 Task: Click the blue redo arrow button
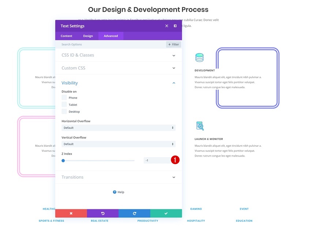[x=134, y=213]
